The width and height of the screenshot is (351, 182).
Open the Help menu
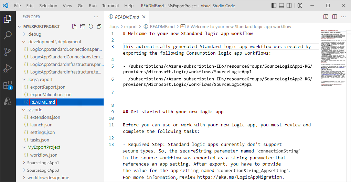point(129,5)
